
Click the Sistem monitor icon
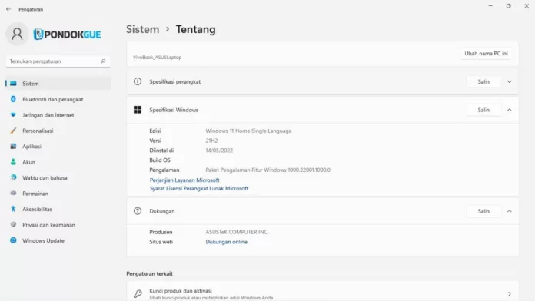pyautogui.click(x=13, y=84)
